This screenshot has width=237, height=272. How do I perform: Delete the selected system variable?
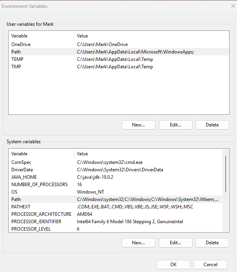coord(212,243)
